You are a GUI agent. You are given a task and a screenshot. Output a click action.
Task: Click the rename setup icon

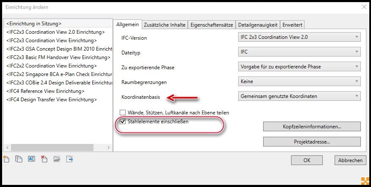tap(31, 159)
